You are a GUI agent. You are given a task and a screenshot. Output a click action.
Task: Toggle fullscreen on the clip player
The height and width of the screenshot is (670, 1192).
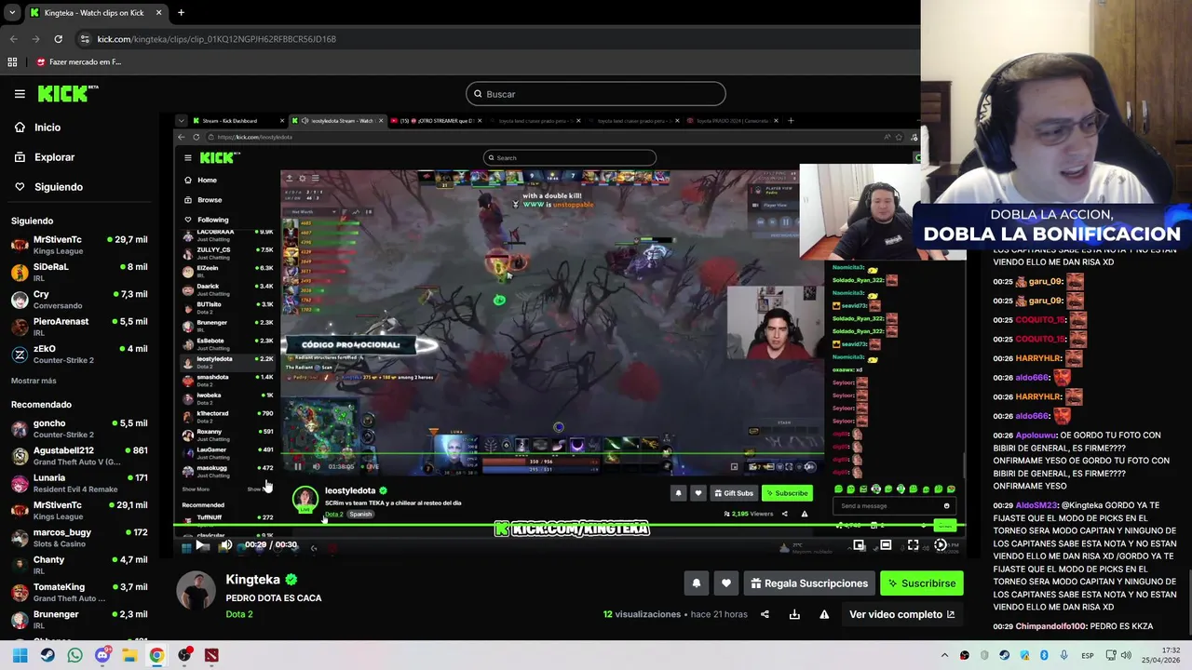pos(913,545)
